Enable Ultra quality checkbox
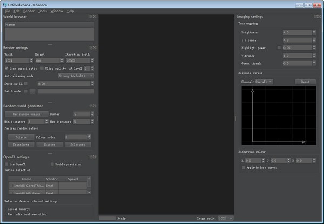This screenshot has height=224, width=324. [x=43, y=69]
